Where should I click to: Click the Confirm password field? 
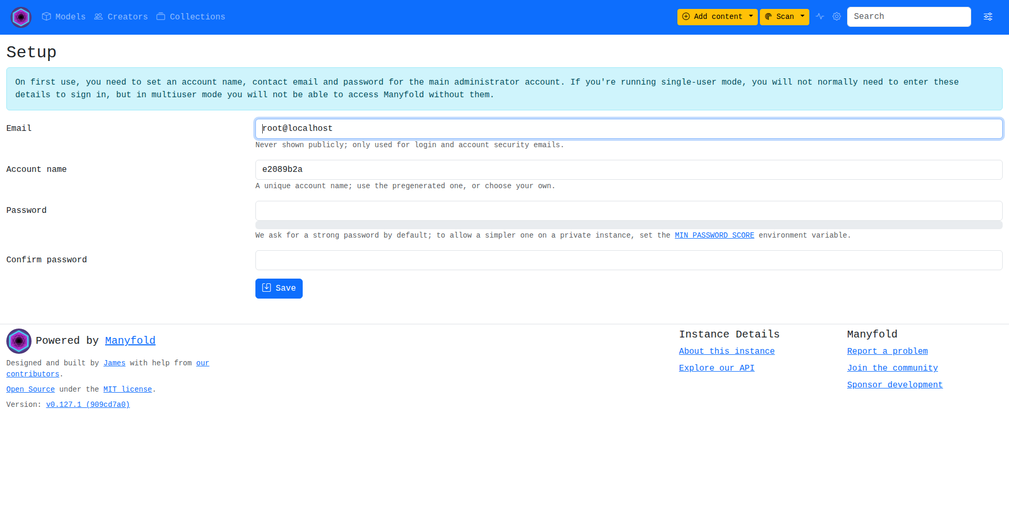629,260
